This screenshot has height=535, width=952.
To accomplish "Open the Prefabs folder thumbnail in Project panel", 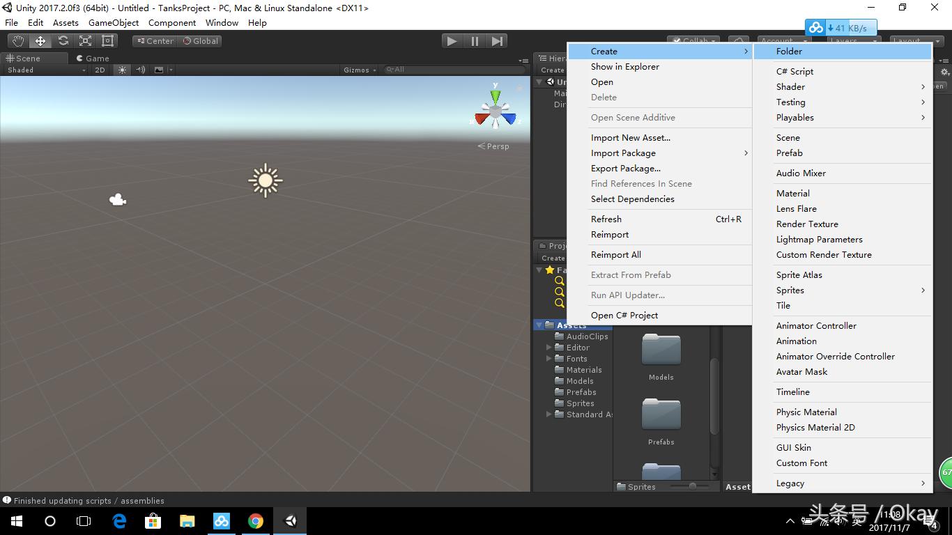I will click(661, 413).
